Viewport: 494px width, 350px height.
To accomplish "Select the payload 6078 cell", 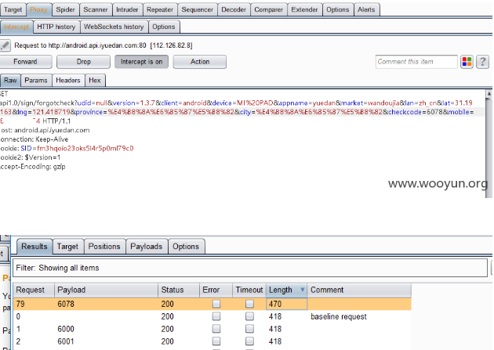I will point(106,304).
